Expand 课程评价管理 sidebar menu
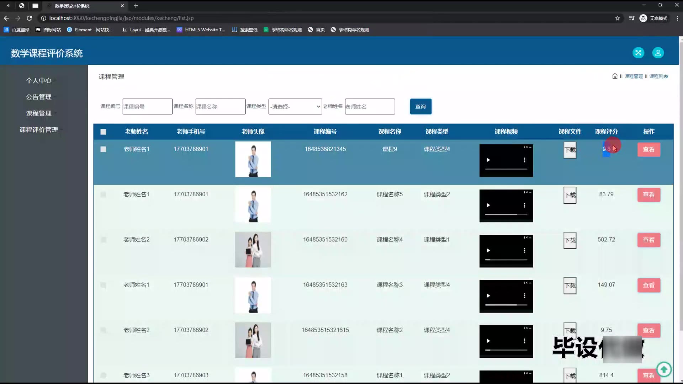683x384 pixels. click(x=39, y=130)
